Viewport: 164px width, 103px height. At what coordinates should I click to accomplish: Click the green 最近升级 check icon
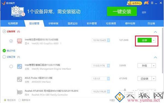coord(4,51)
